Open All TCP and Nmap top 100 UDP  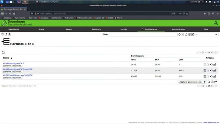(18, 75)
